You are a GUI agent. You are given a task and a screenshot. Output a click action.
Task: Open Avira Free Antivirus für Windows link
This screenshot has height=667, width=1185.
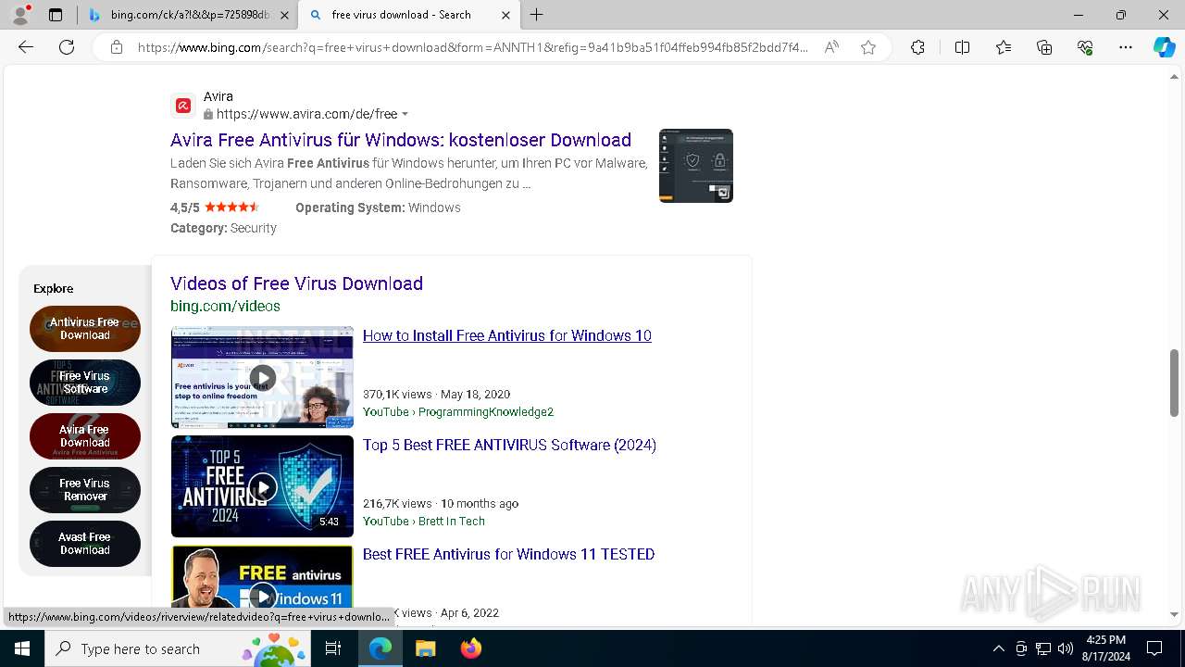pyautogui.click(x=401, y=140)
